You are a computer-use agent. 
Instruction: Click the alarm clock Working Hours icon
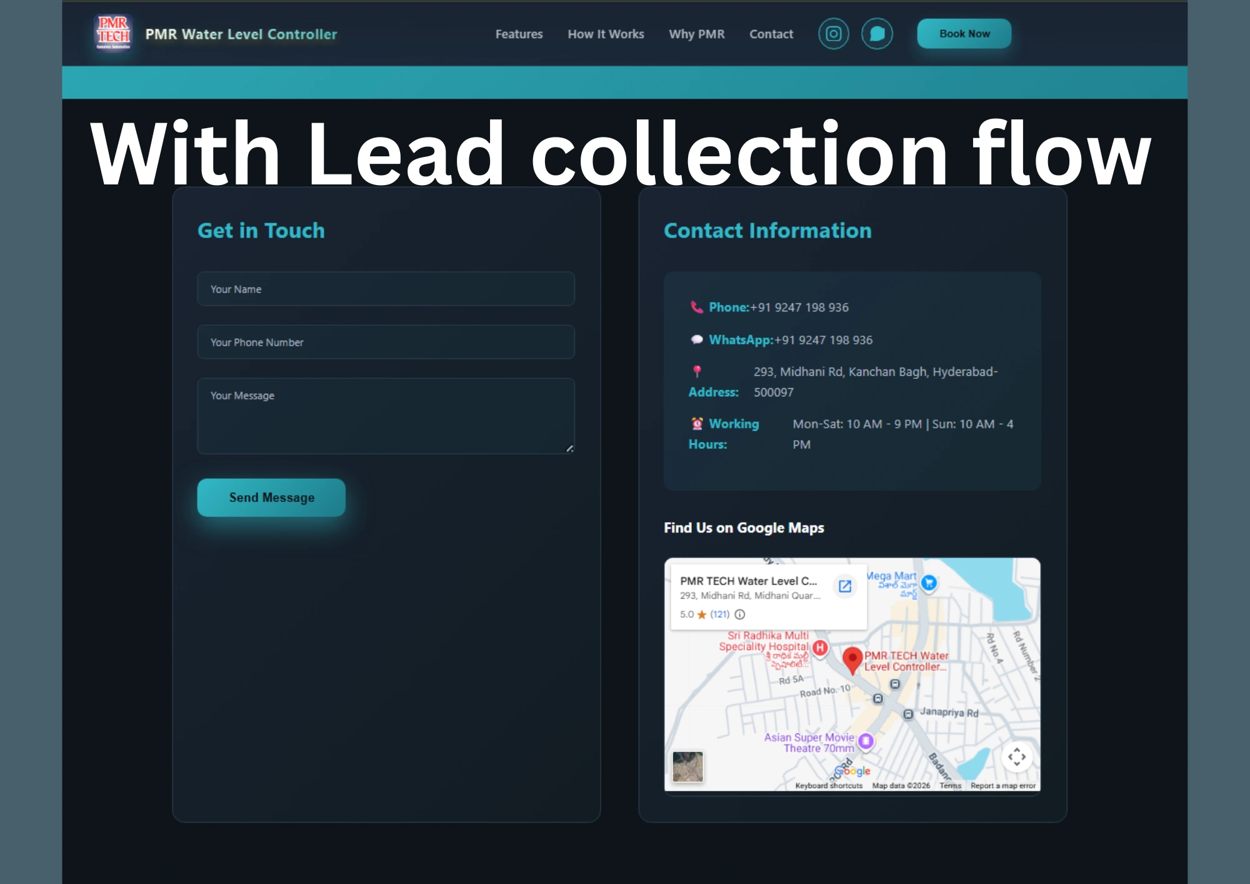(x=697, y=423)
